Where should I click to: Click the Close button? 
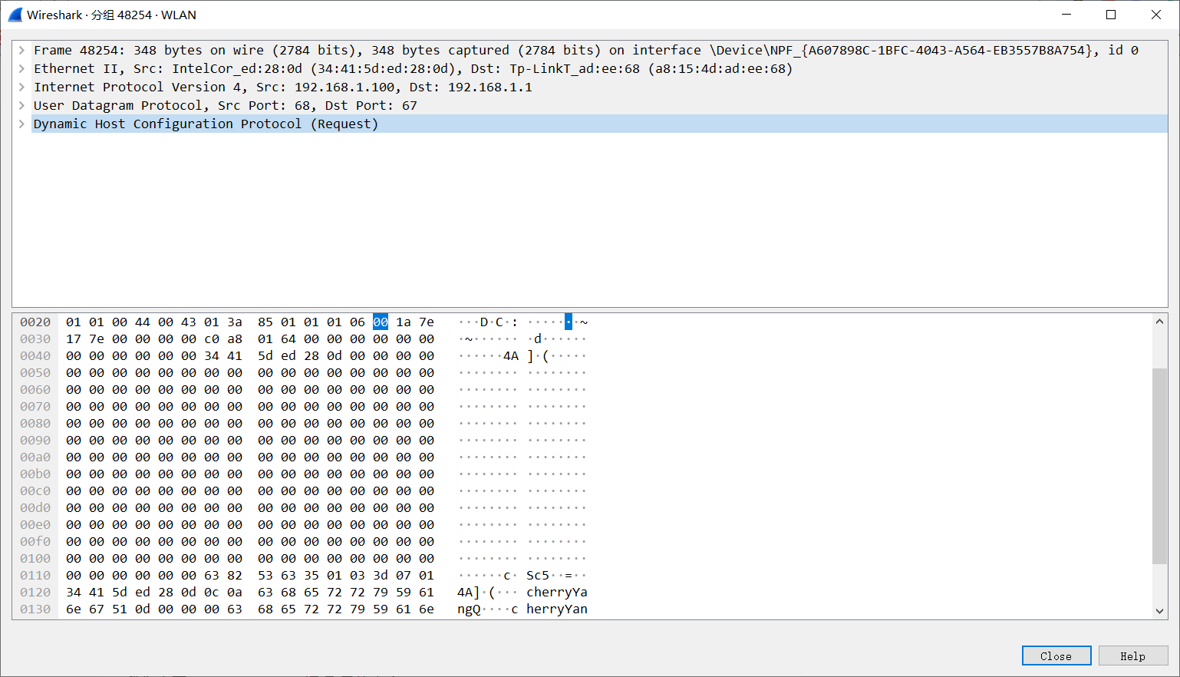tap(1056, 656)
